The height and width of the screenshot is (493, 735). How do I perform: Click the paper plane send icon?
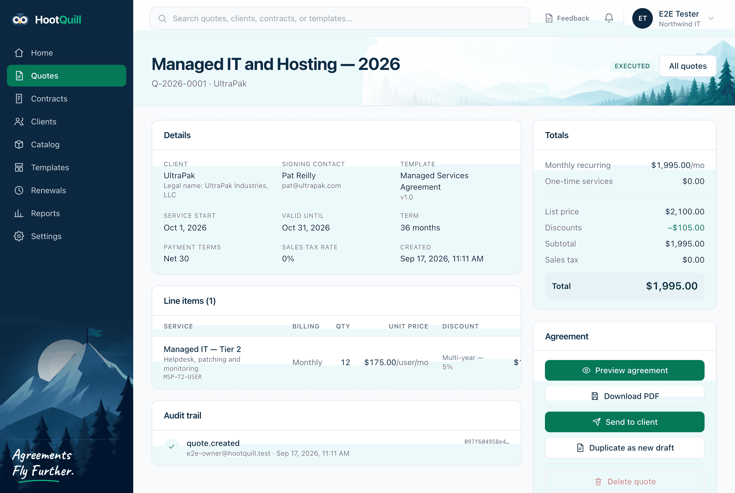[x=596, y=422]
